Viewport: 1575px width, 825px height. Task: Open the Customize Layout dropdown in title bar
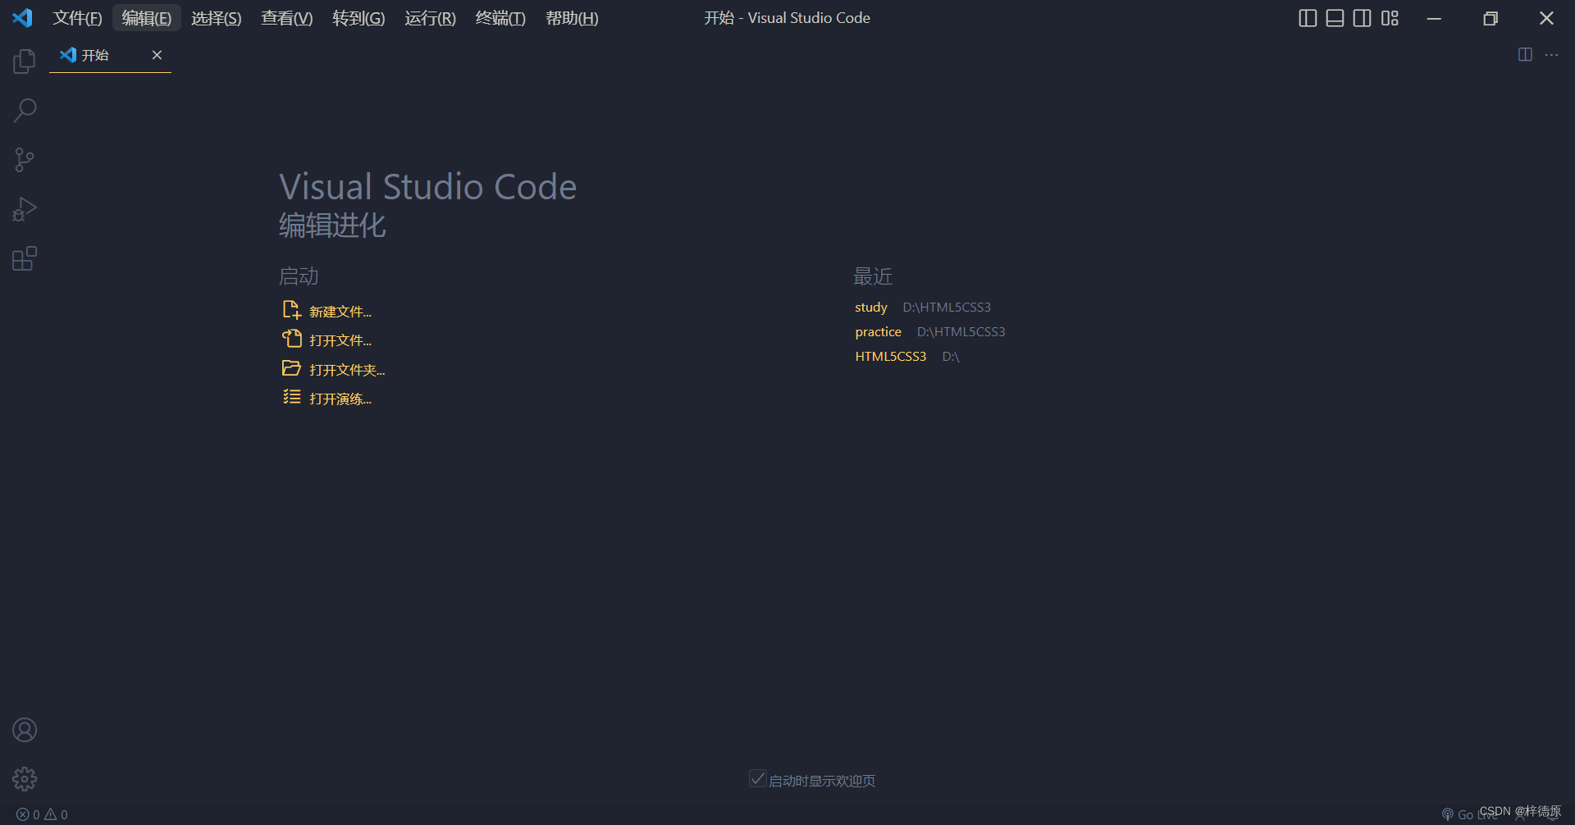pos(1390,17)
